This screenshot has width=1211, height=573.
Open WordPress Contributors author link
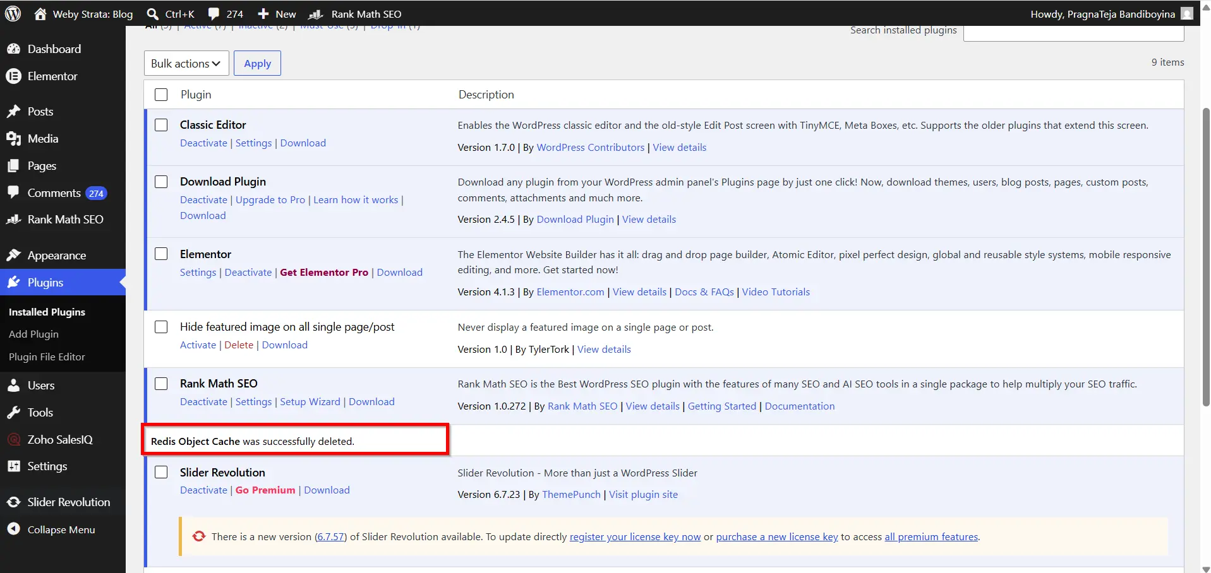pos(591,148)
